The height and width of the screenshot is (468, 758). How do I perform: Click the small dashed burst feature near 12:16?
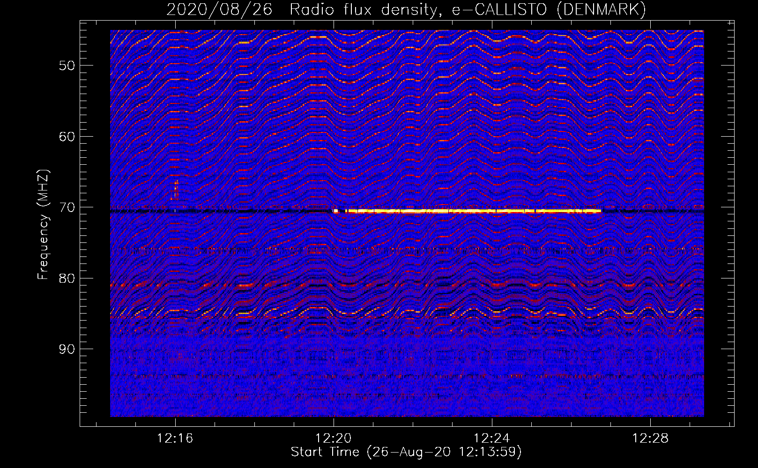(x=175, y=190)
